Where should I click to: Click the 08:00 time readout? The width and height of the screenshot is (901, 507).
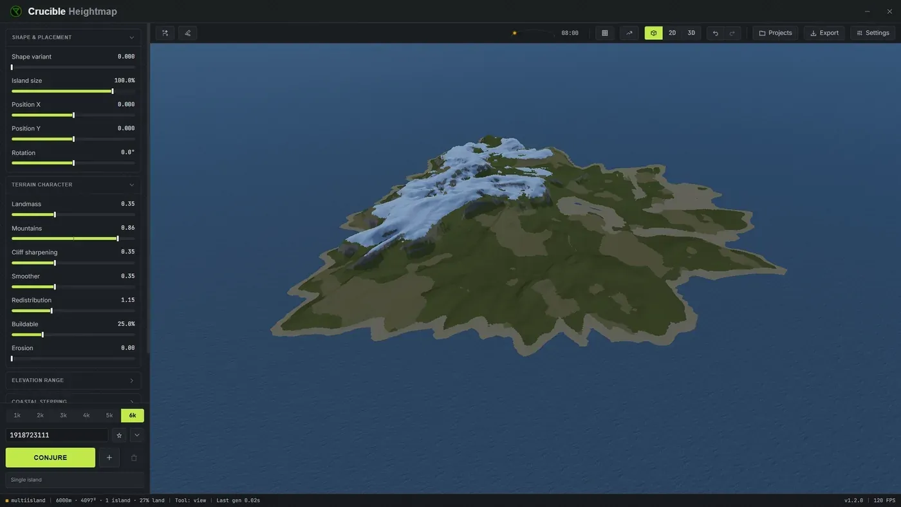[x=570, y=33]
